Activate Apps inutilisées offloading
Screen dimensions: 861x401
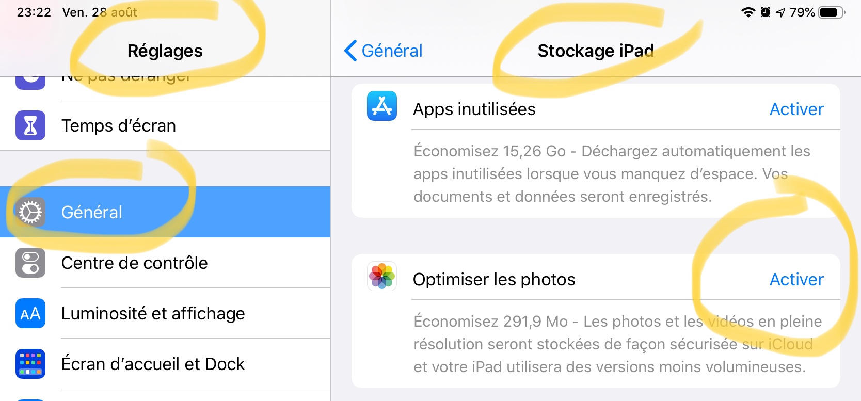(x=796, y=109)
